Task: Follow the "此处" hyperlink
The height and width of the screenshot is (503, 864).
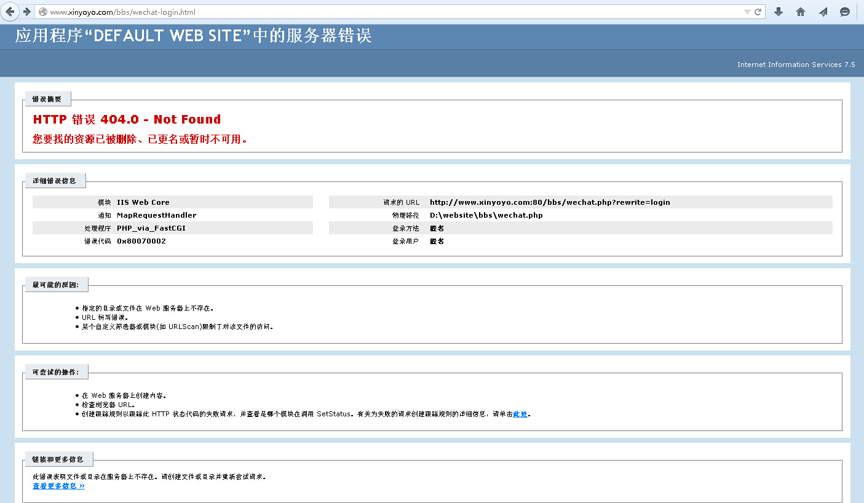Action: pos(520,414)
